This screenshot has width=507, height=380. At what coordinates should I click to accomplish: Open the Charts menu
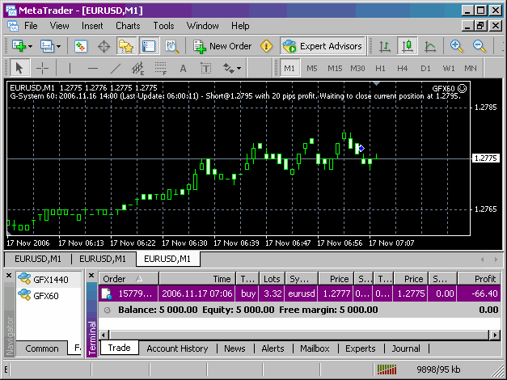(128, 26)
